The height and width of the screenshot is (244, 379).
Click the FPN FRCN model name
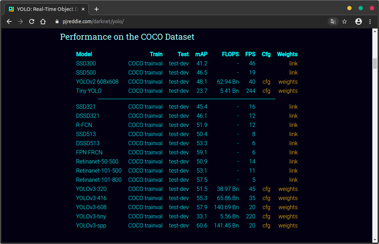pos(89,153)
